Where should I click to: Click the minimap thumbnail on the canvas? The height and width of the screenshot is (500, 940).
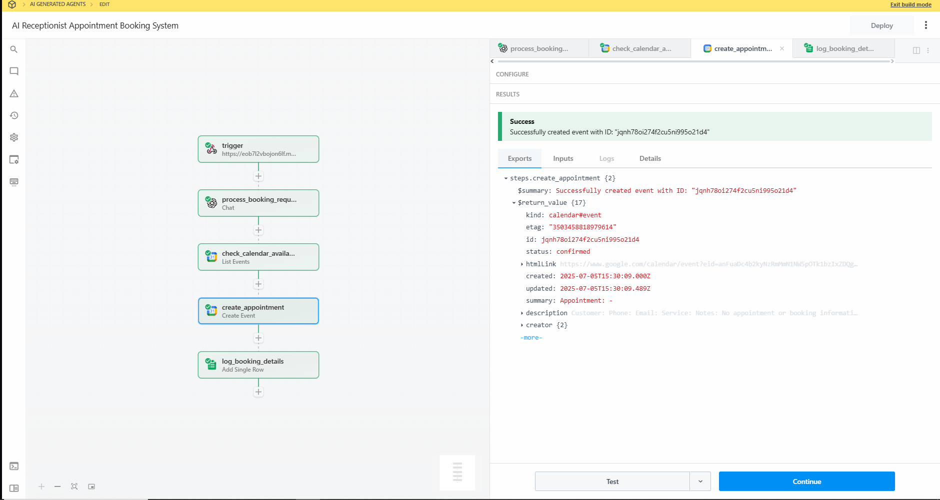457,473
